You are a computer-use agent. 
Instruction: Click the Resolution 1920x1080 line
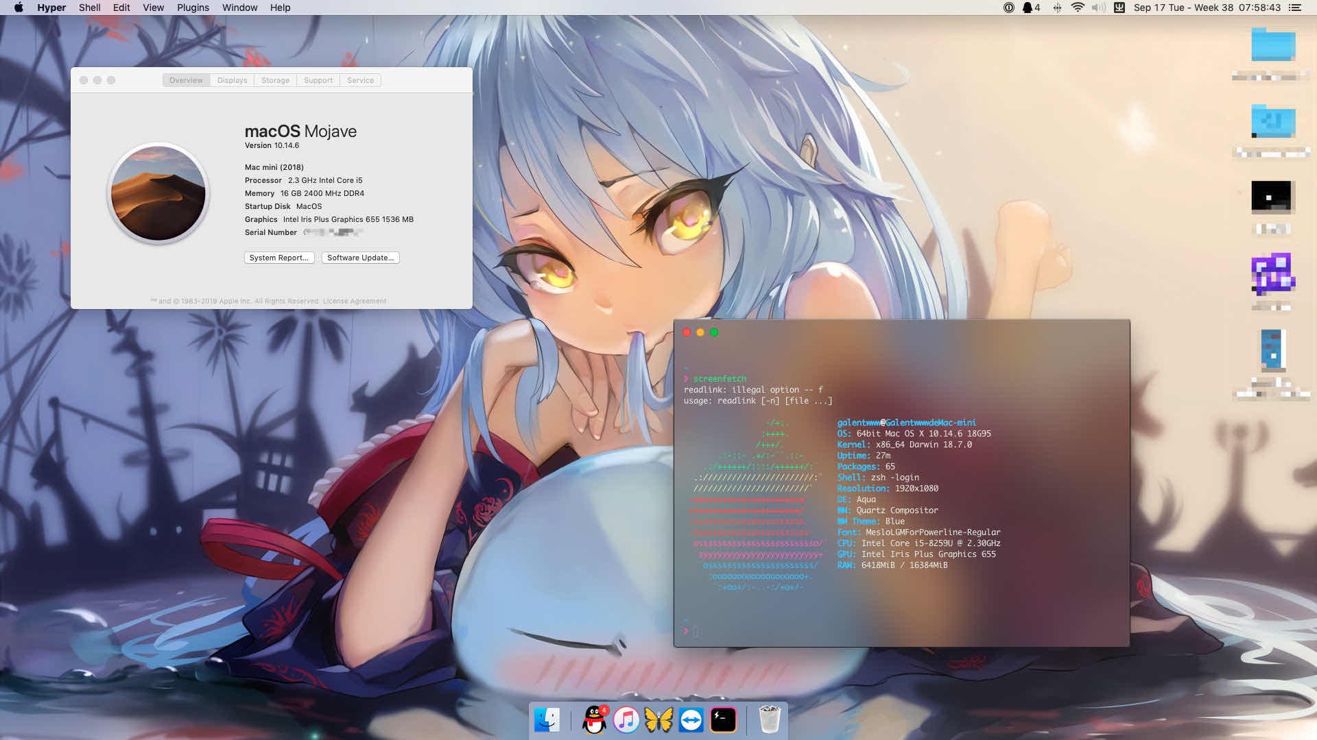click(x=888, y=489)
